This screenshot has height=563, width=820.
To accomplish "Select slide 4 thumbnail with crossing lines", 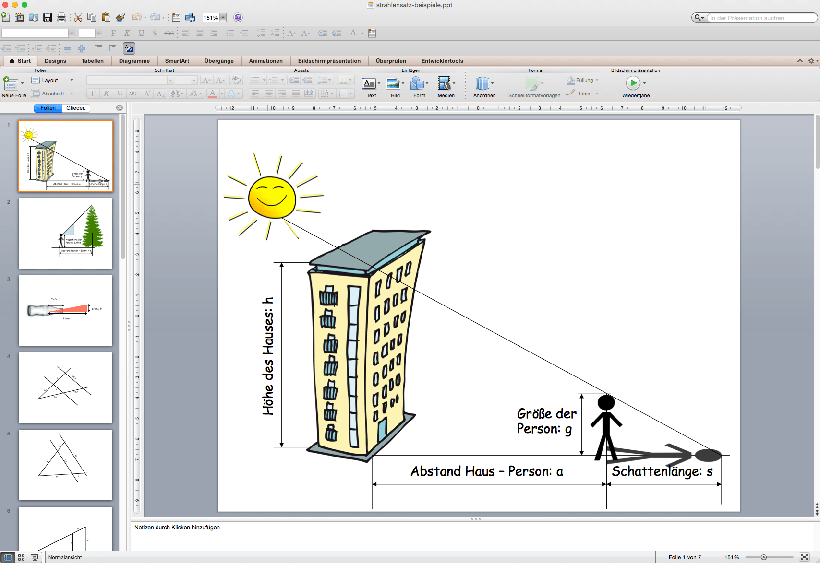I will point(65,387).
